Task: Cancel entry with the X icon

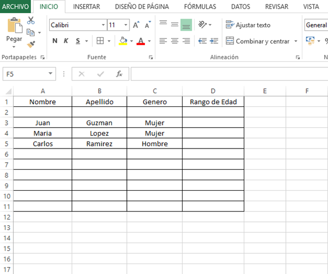Action: (81, 74)
